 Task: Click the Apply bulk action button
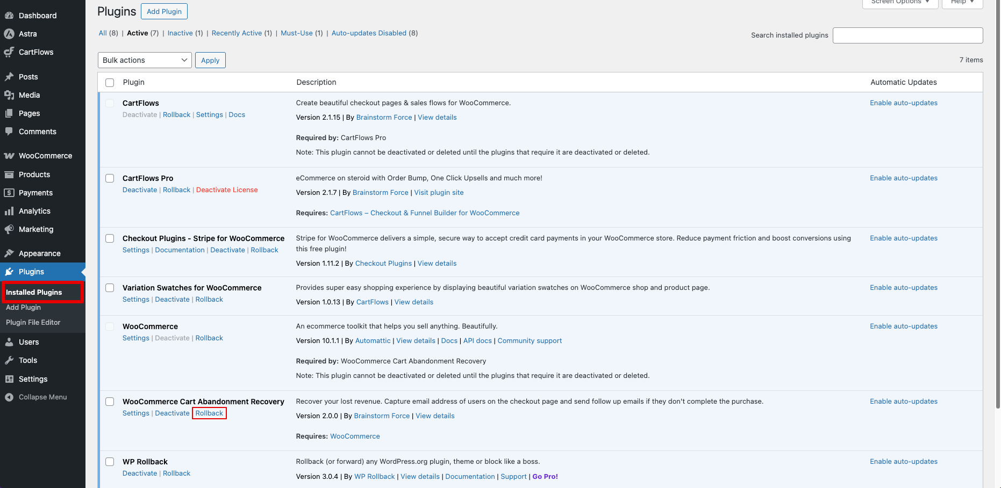pyautogui.click(x=210, y=60)
